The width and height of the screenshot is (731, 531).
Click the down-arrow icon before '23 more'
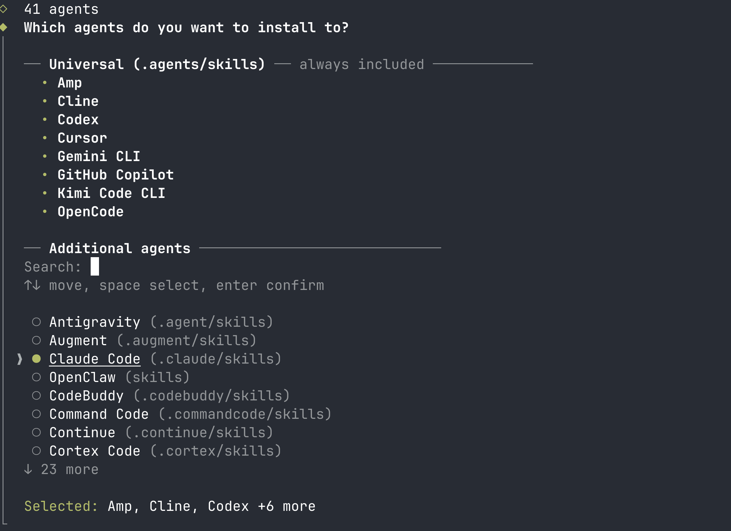click(28, 469)
